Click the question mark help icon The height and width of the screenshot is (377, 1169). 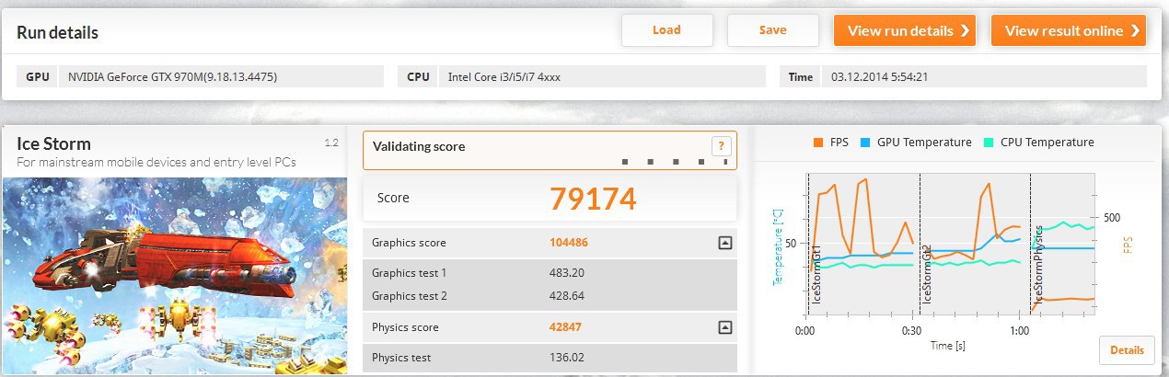721,146
